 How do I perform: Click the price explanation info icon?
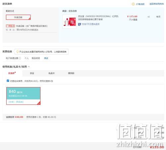click(133, 4)
